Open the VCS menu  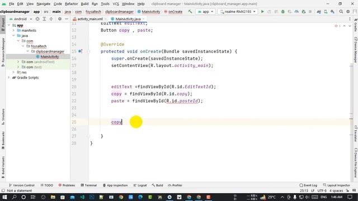pos(116,4)
